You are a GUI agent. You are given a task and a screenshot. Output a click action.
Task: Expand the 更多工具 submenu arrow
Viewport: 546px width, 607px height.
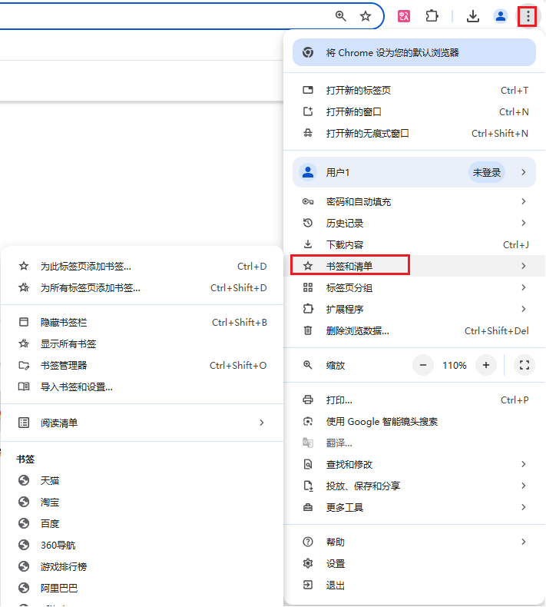[524, 508]
